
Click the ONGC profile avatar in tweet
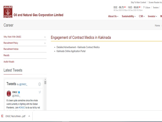coord(9,94)
